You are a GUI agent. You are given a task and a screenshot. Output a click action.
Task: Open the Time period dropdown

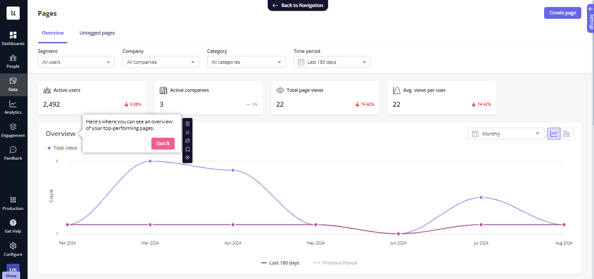[332, 62]
